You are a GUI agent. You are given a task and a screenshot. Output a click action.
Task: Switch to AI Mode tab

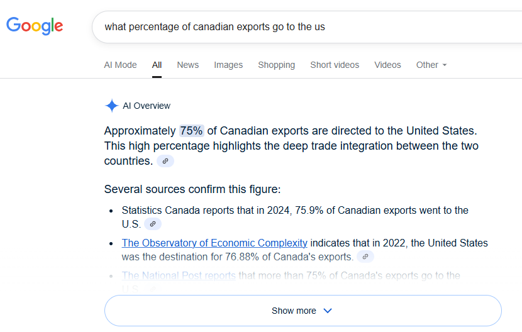click(120, 65)
